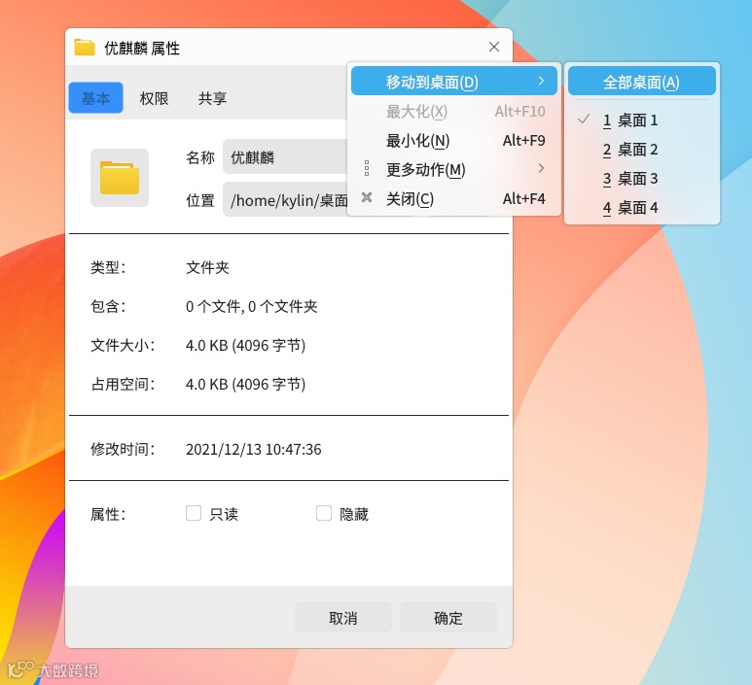Open the 移动到桌面(D) menu entry

coord(453,81)
